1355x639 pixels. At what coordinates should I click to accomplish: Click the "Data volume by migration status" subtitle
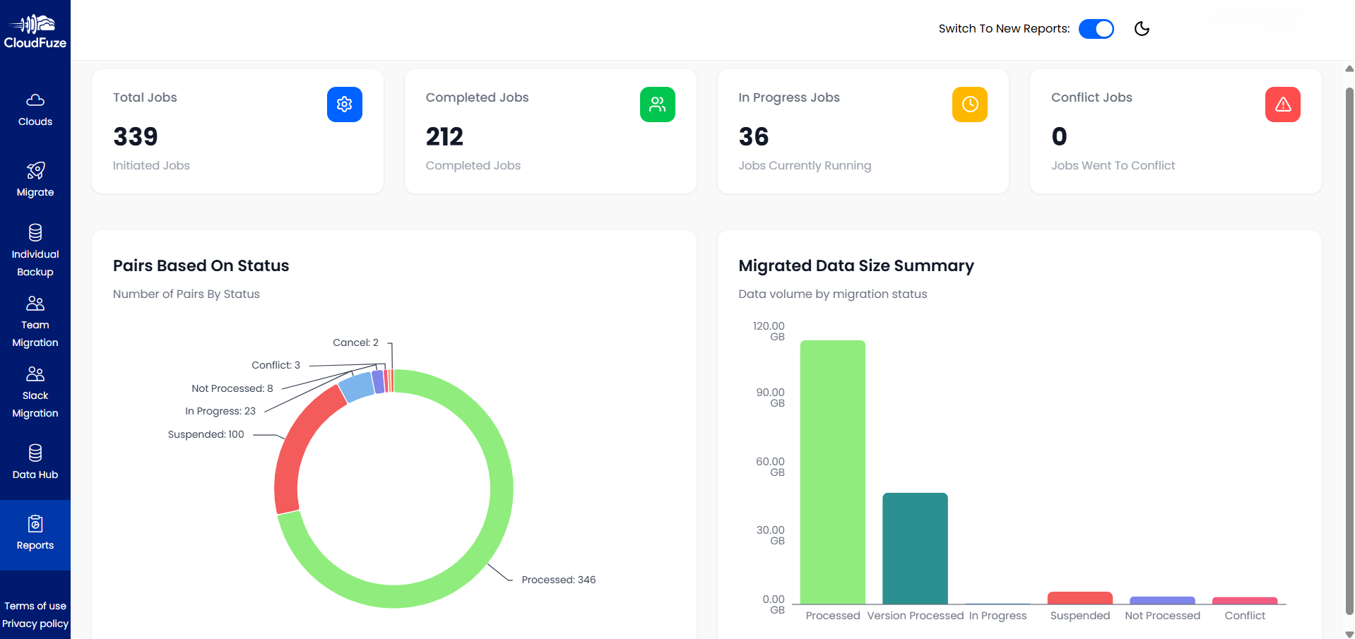[x=833, y=294]
